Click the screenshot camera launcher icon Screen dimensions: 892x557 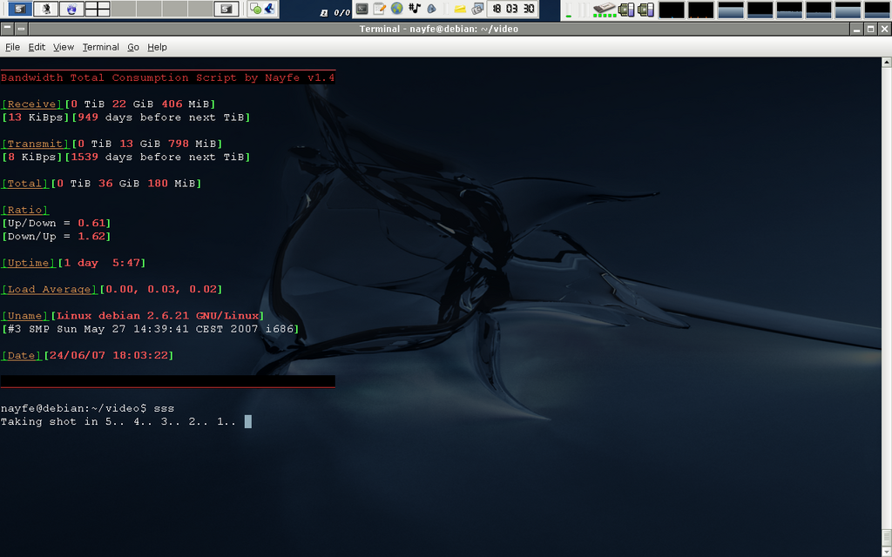(x=477, y=9)
